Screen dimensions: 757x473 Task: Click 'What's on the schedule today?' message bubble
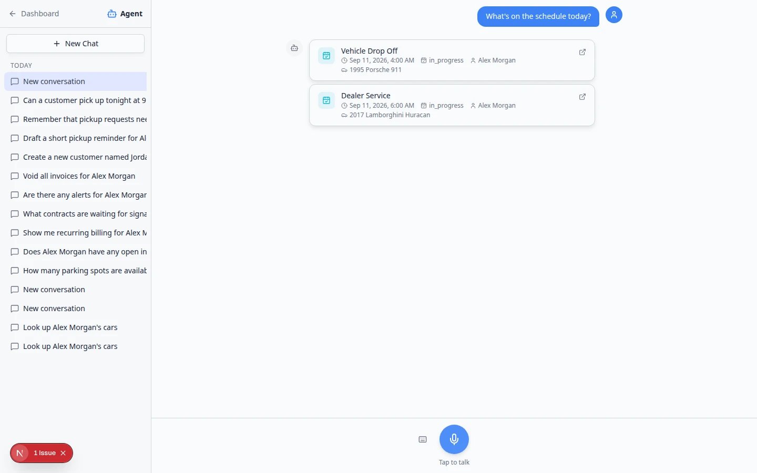[x=538, y=16]
